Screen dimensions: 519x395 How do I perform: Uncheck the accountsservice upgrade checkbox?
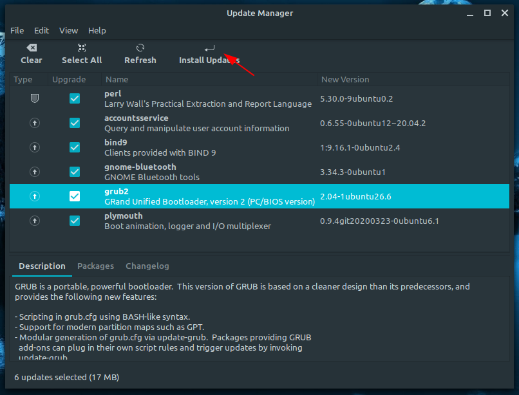(x=75, y=123)
